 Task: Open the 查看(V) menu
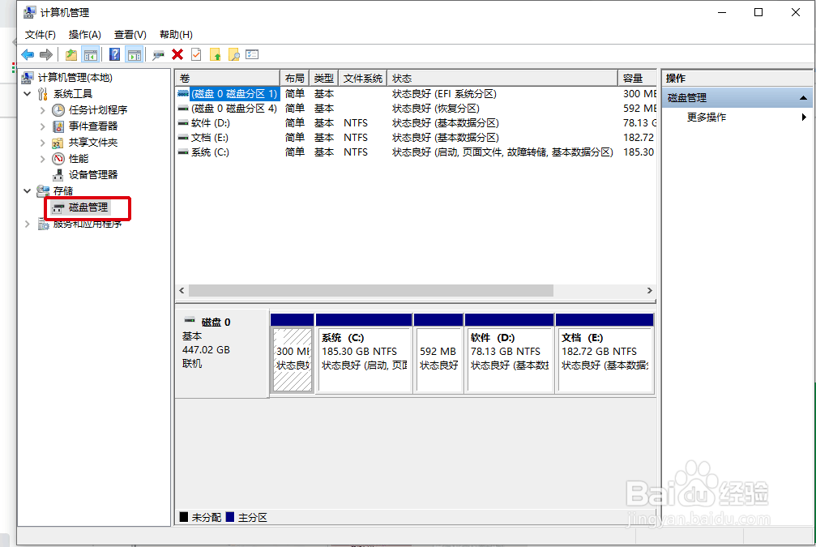(x=130, y=34)
